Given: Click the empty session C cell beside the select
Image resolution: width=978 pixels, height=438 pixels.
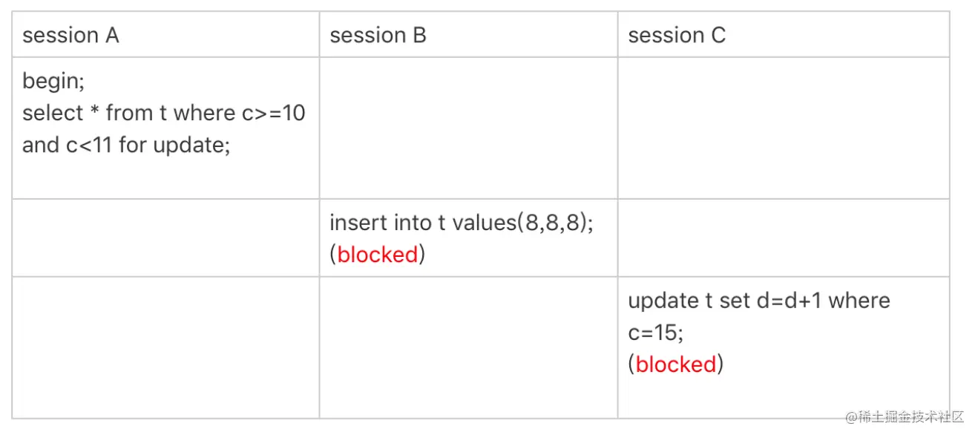Looking at the screenshot, I should coord(783,128).
